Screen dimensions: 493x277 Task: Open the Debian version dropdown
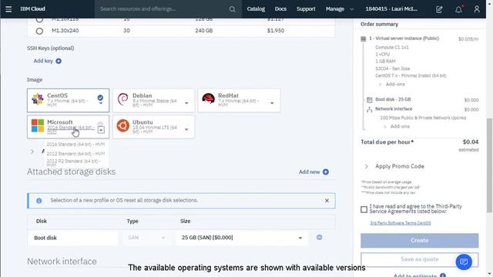(186, 103)
